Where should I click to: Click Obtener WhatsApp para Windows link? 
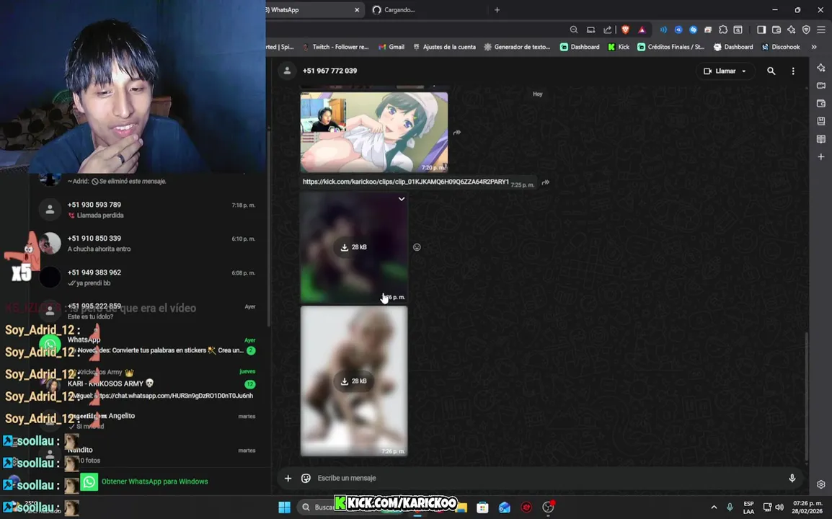(x=154, y=482)
